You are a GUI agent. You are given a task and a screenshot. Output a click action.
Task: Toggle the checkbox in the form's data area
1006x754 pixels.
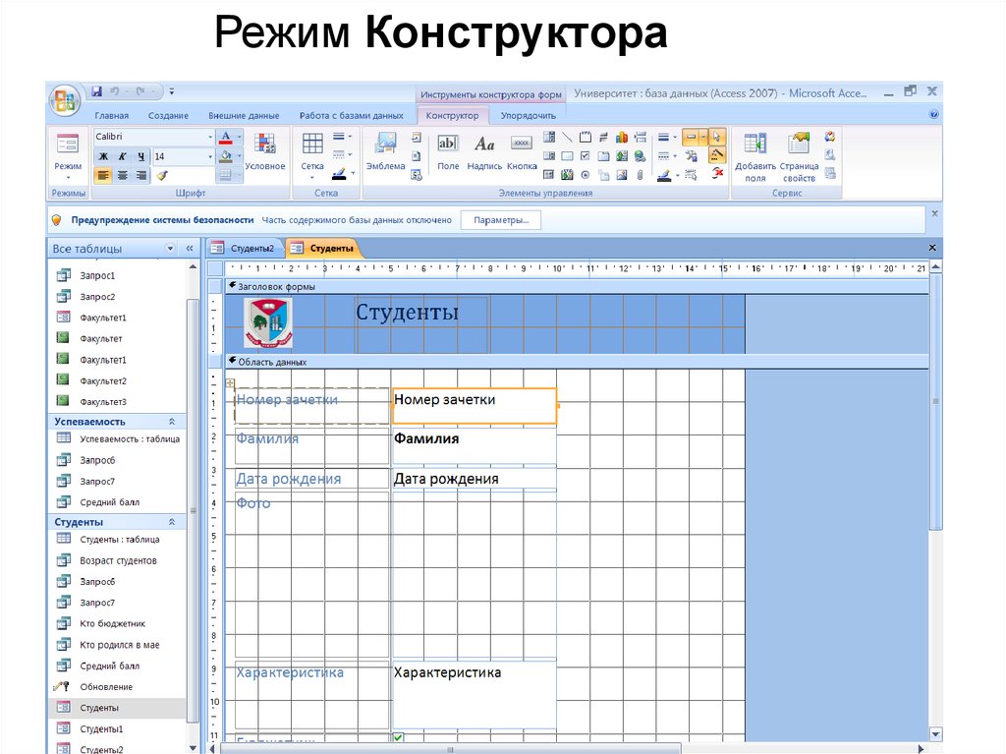398,737
